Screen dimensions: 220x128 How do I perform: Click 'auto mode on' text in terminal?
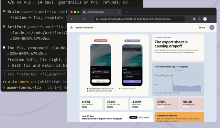(x=22, y=82)
